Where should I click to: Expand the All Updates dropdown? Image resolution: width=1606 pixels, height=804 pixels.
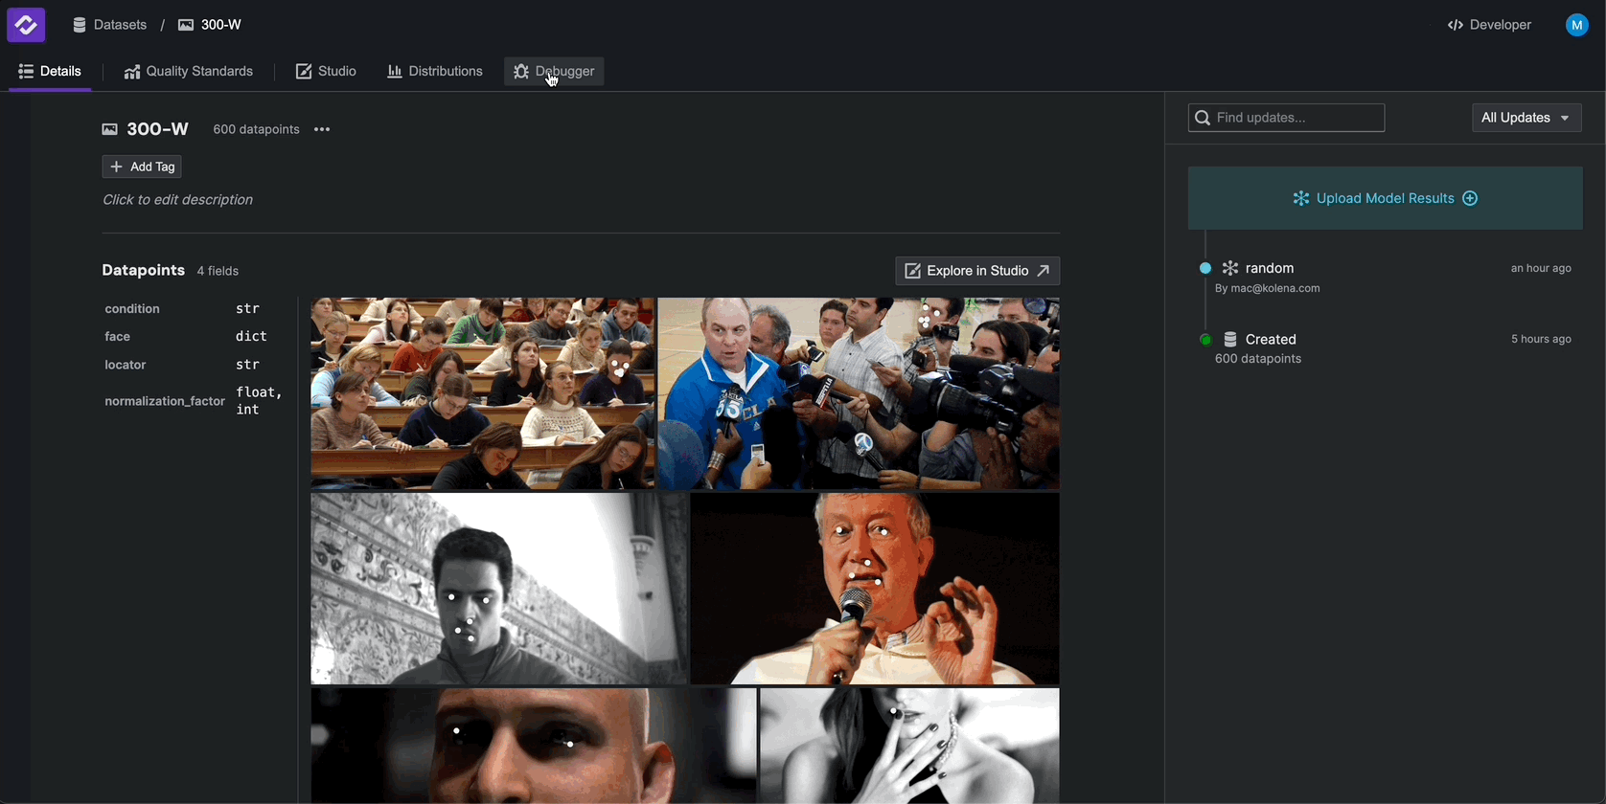click(1526, 118)
